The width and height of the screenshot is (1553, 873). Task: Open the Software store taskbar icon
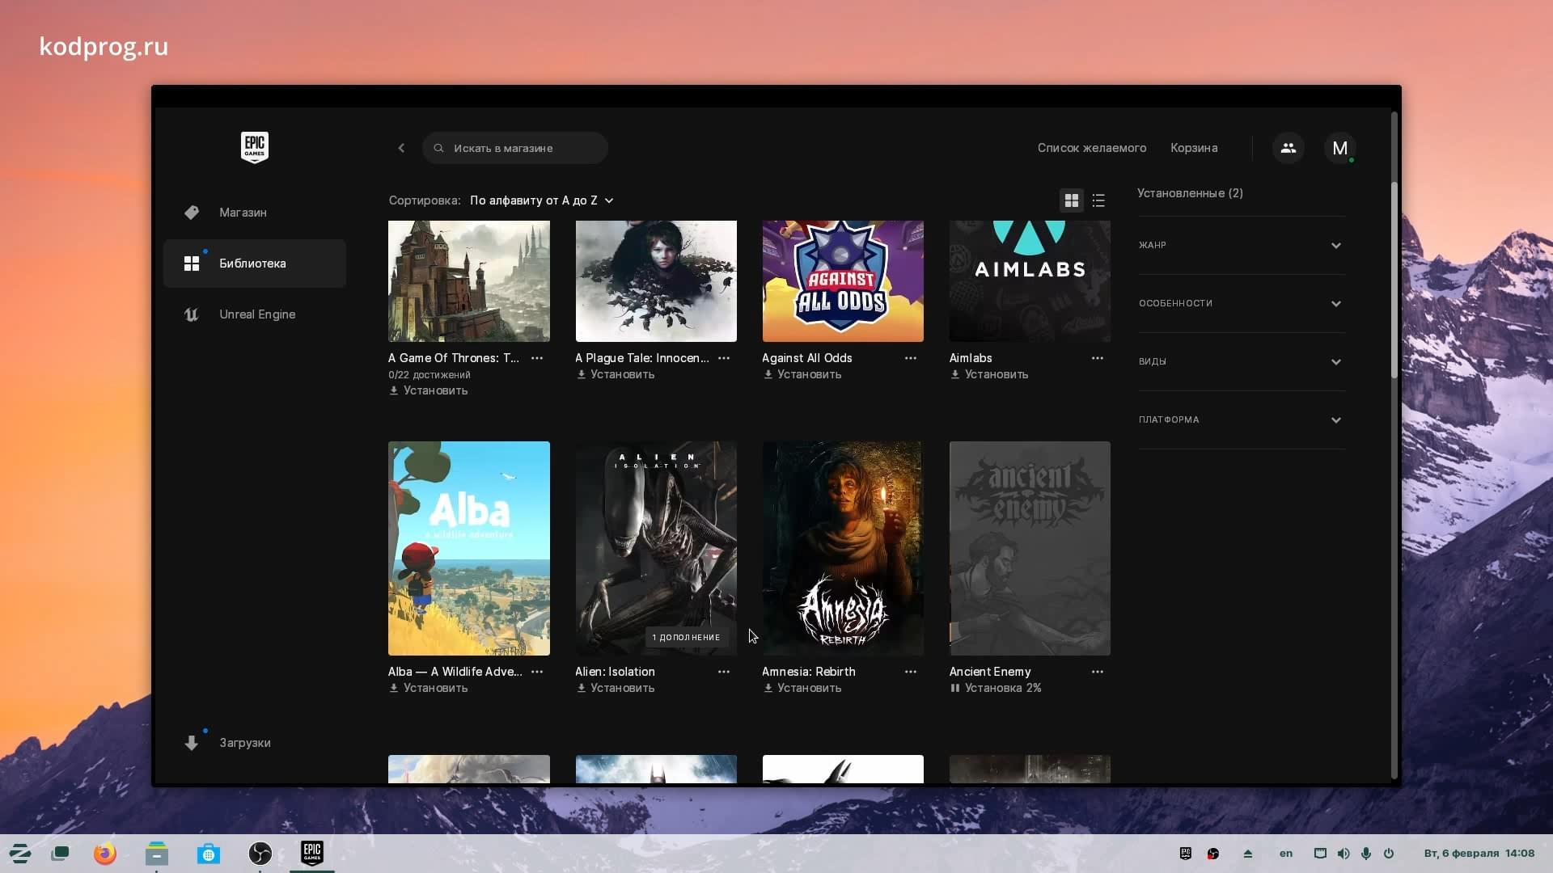click(209, 853)
